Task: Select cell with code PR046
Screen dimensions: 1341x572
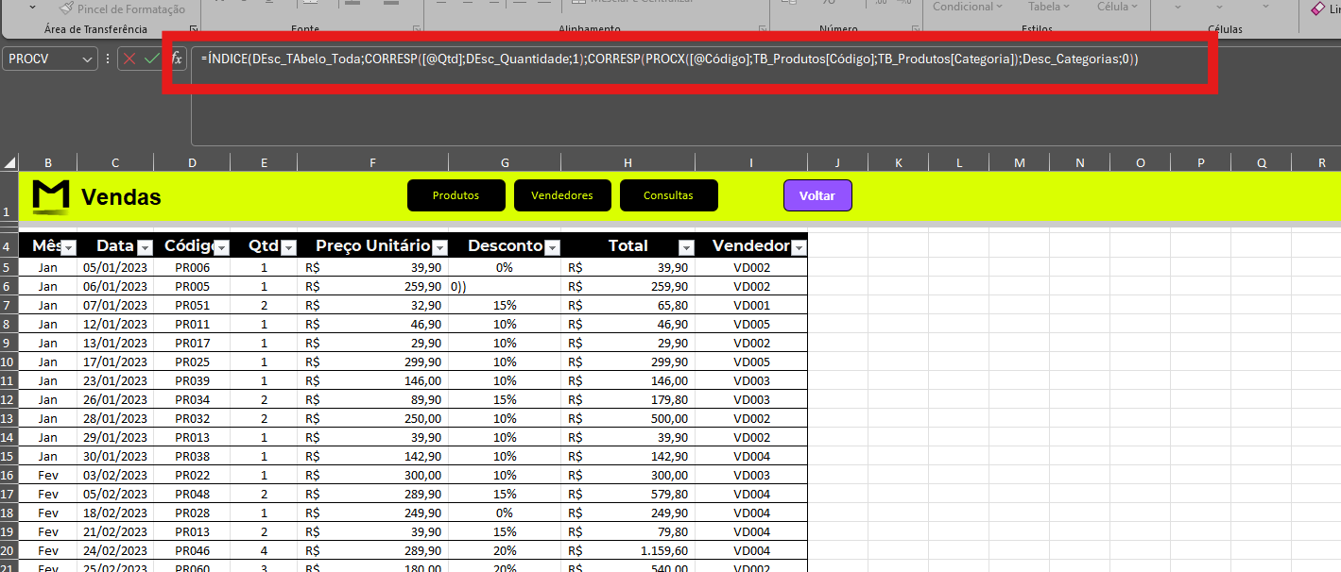Action: 192,550
